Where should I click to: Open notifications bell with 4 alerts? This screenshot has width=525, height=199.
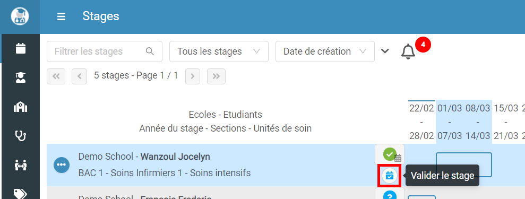point(408,52)
